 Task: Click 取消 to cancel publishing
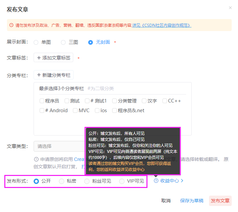pos(166,201)
